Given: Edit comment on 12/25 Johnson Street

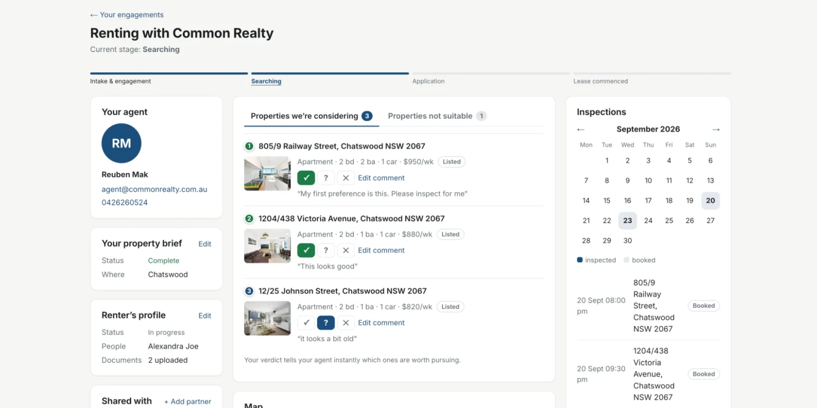Looking at the screenshot, I should coord(381,323).
